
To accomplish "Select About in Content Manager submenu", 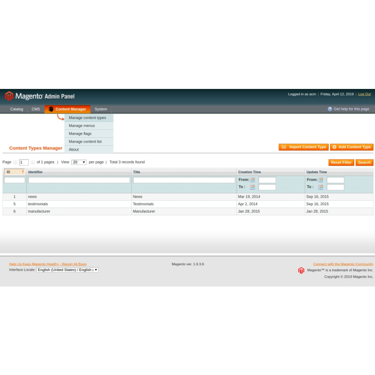I will click(x=89, y=149).
